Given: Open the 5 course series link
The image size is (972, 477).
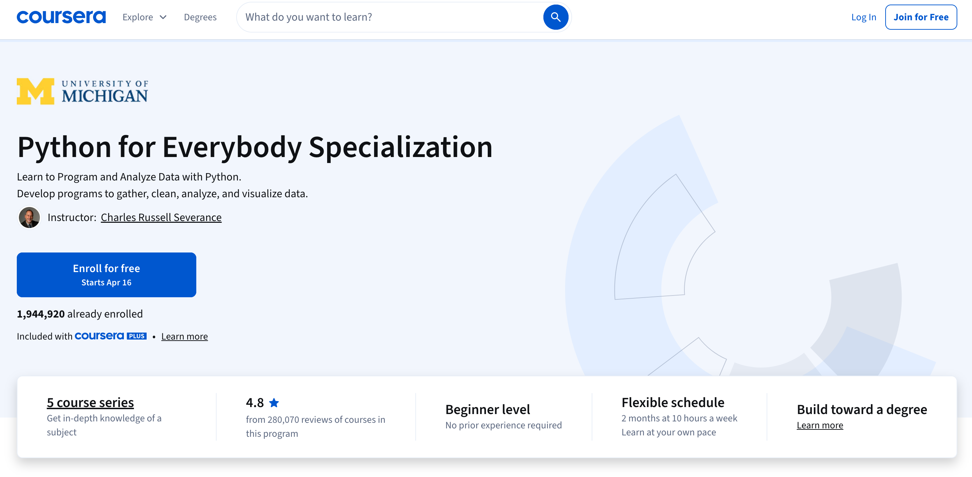Looking at the screenshot, I should [x=90, y=403].
